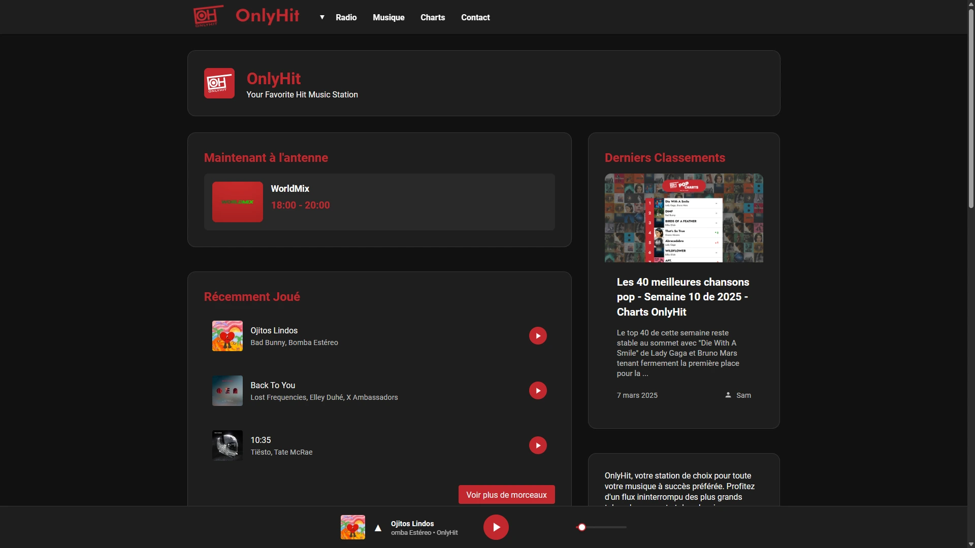Click the '10:35' song title
Viewport: 975px width, 548px height.
point(261,440)
